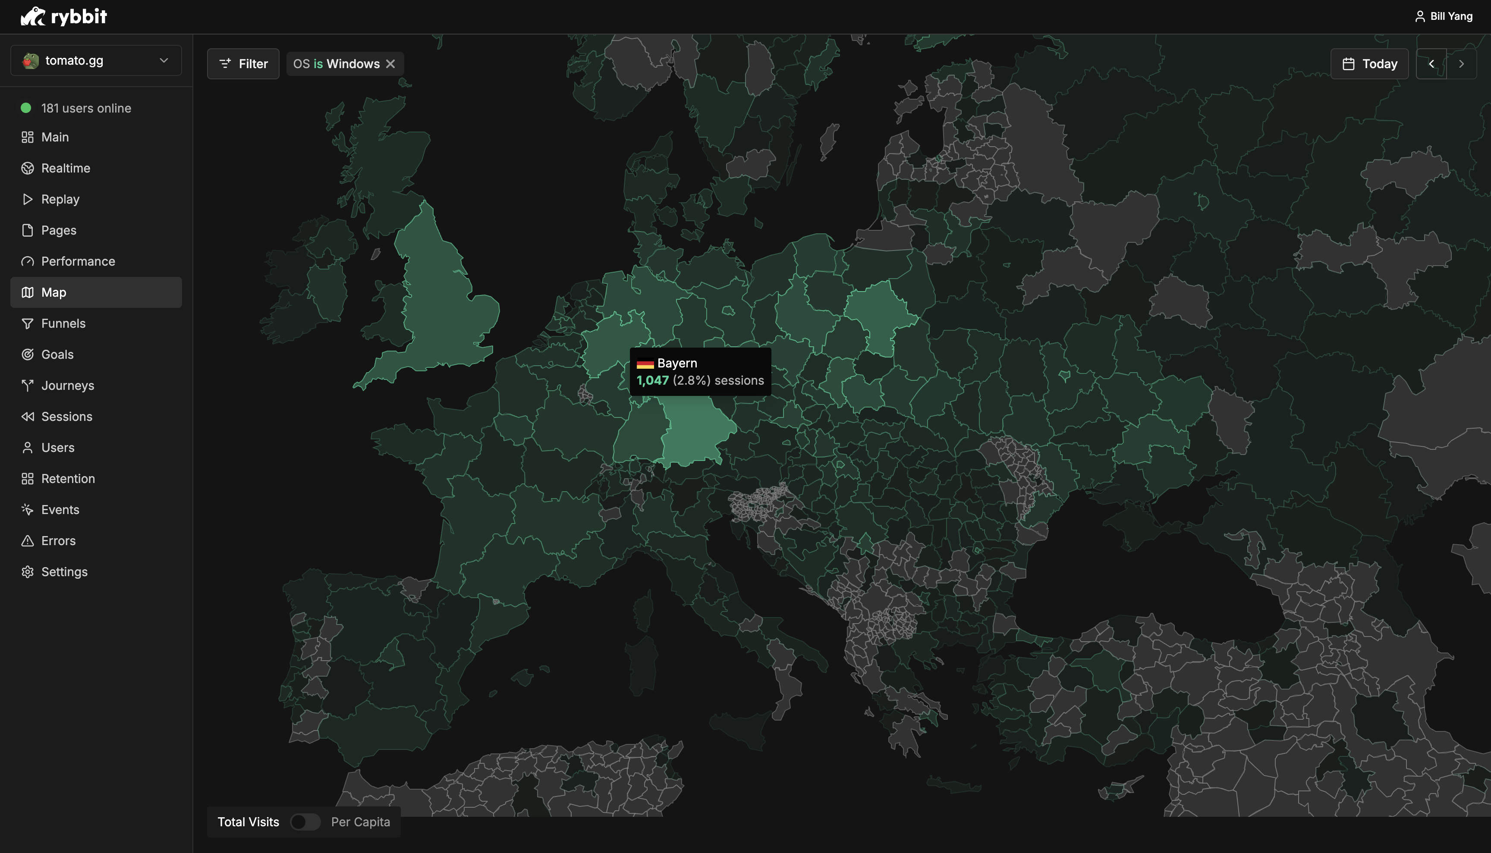Open the Goals target icon
Screen dimensions: 1491x853
28,354
